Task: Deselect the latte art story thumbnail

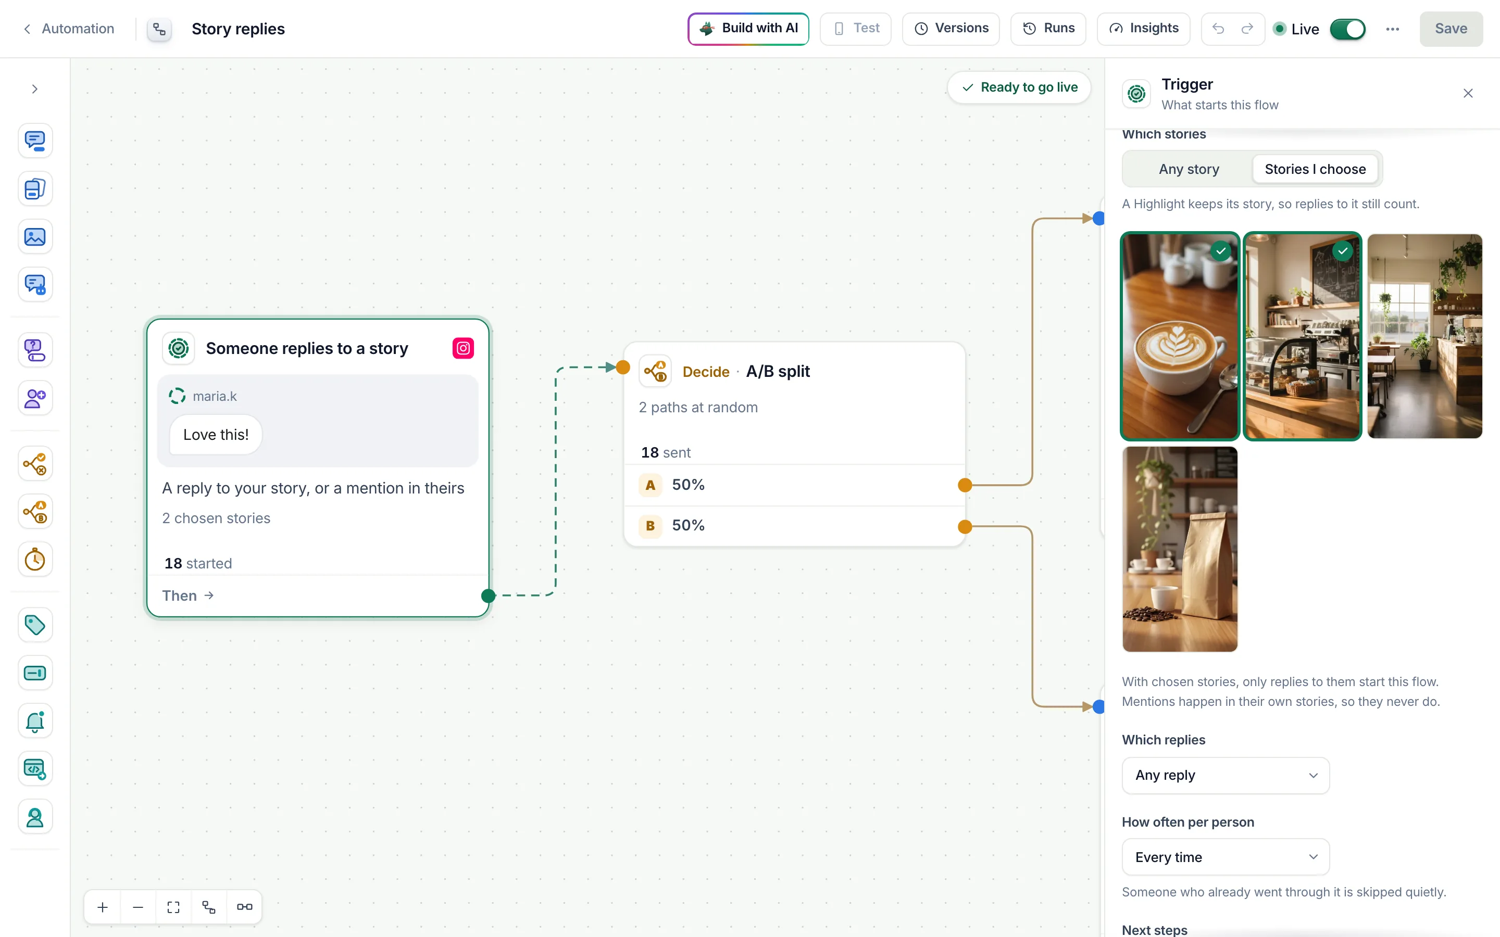Action: point(1180,336)
